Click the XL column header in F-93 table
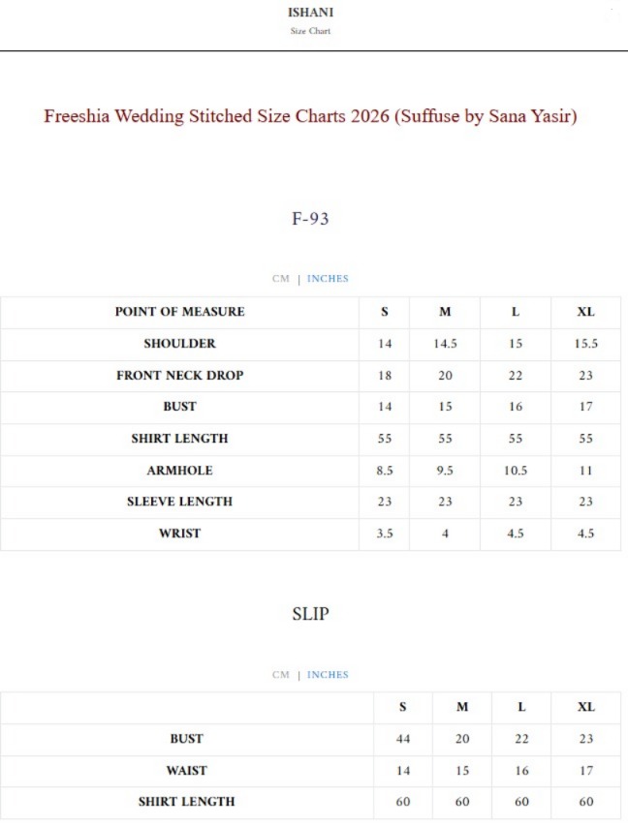This screenshot has height=826, width=628. point(585,312)
